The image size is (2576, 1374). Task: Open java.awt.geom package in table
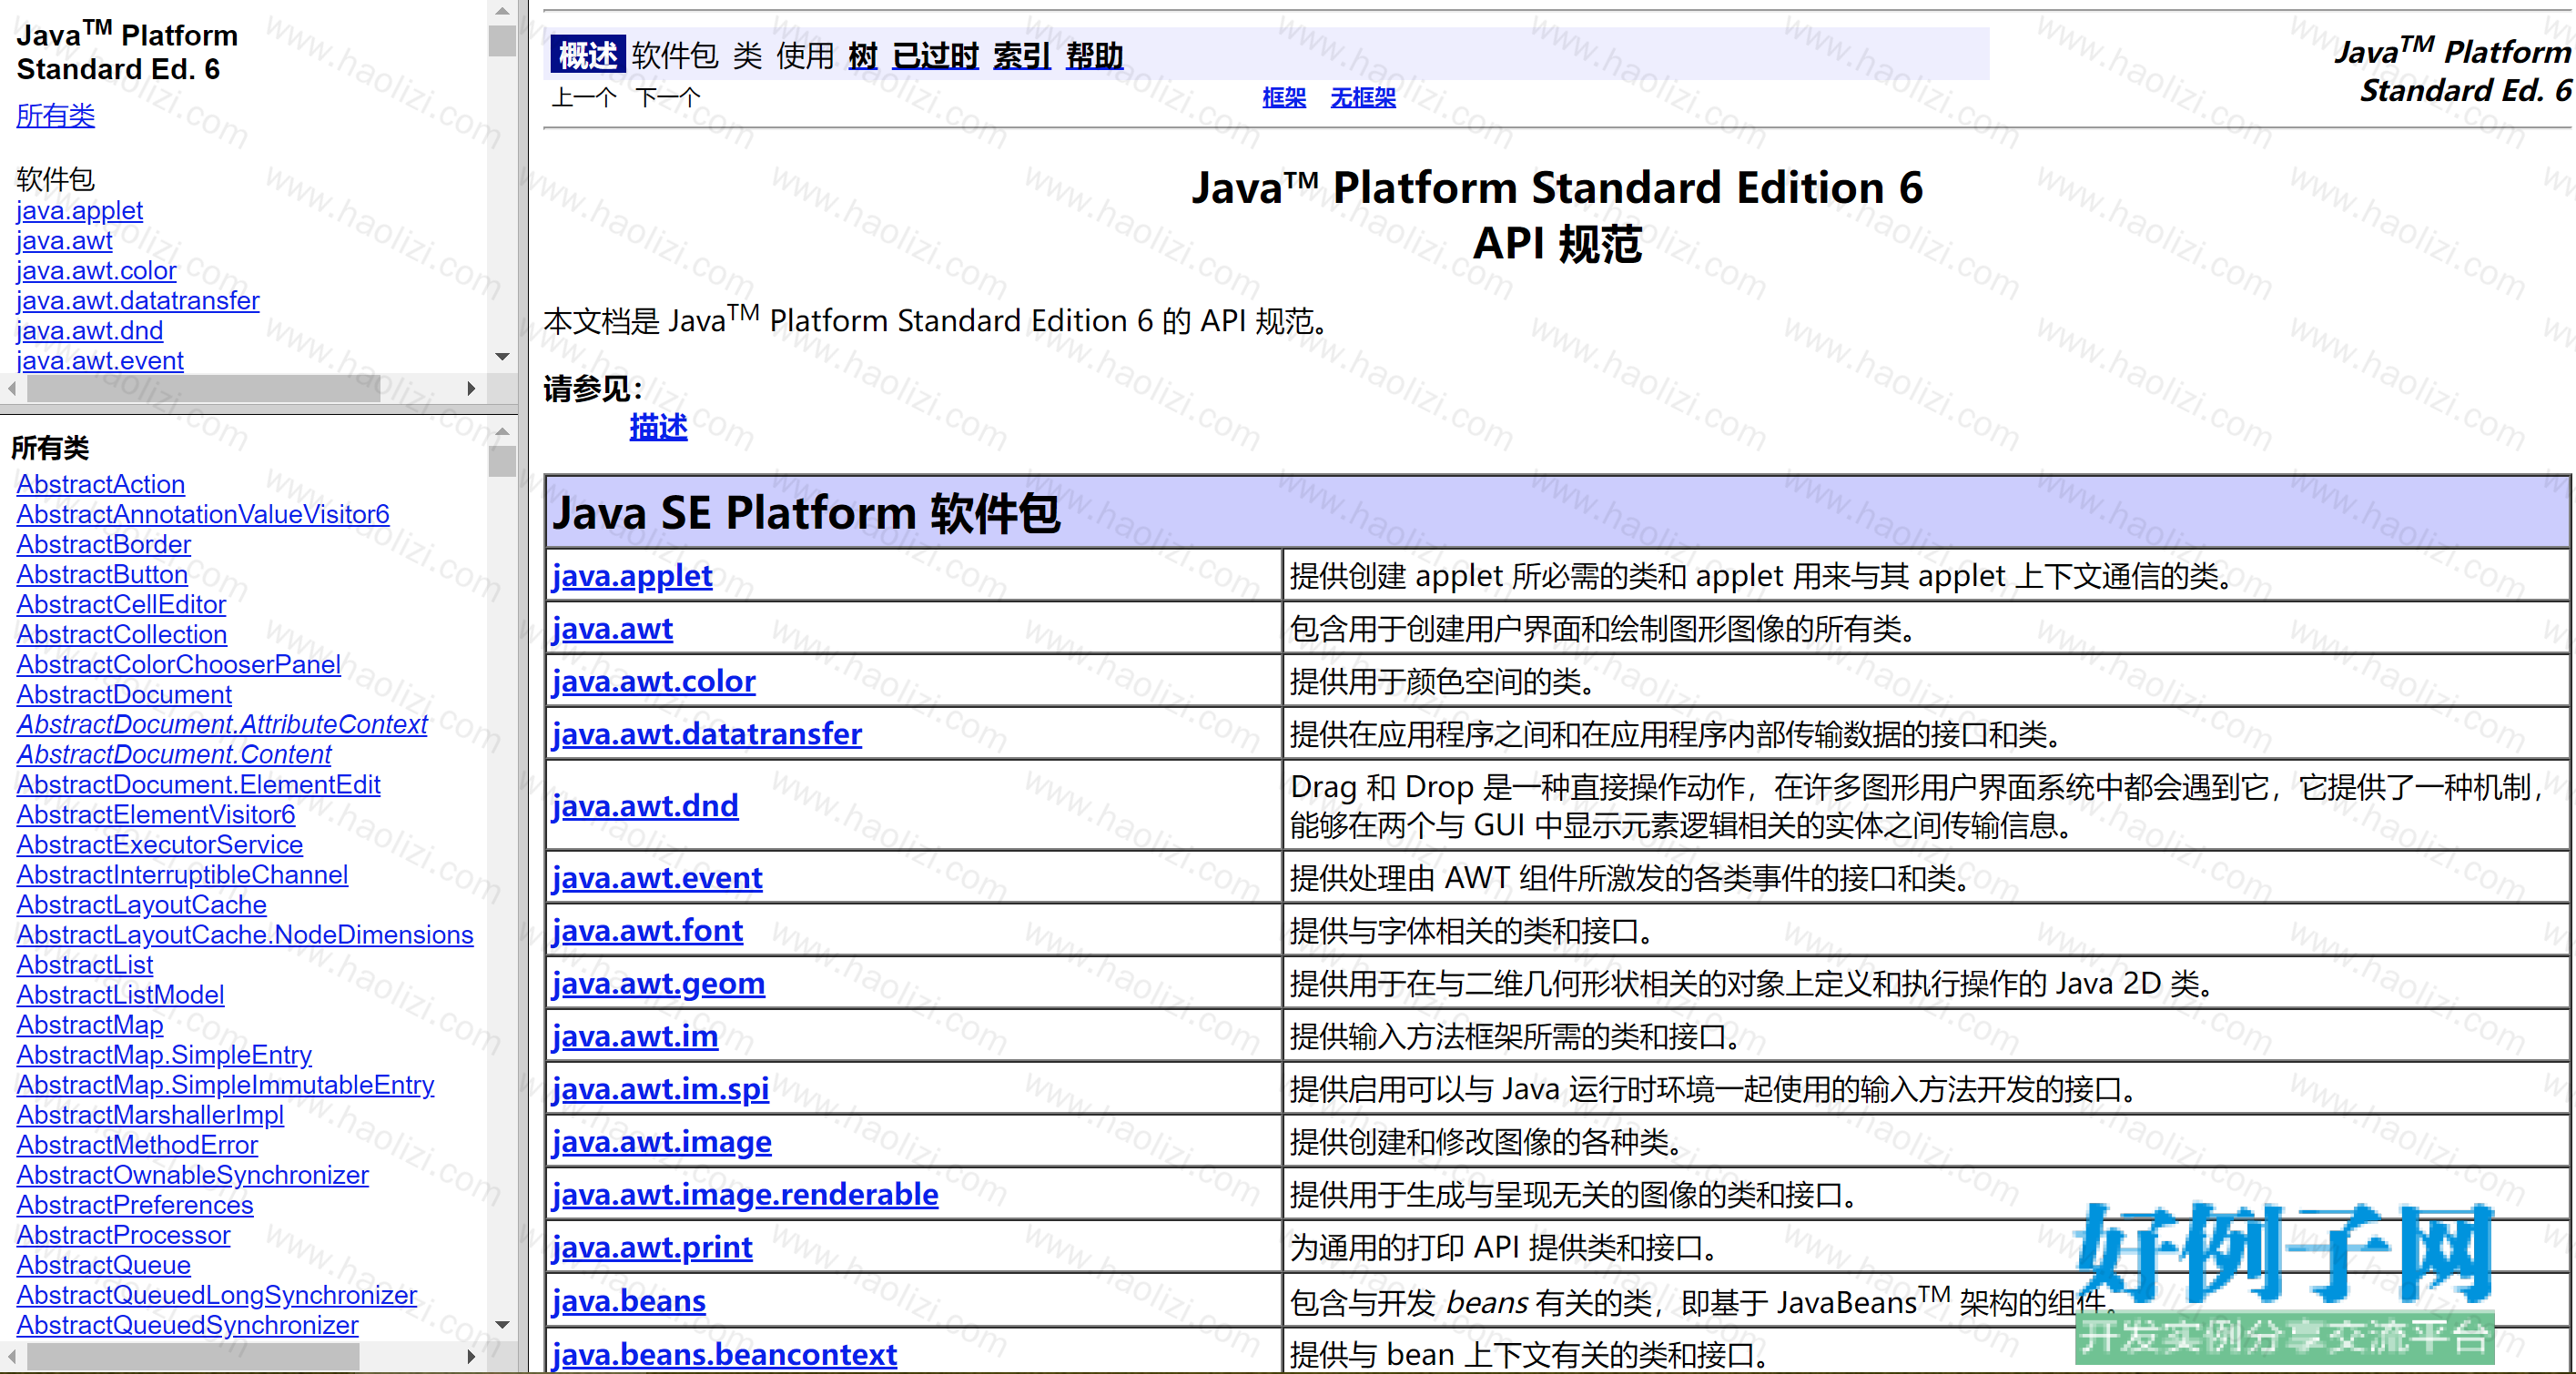(x=658, y=983)
